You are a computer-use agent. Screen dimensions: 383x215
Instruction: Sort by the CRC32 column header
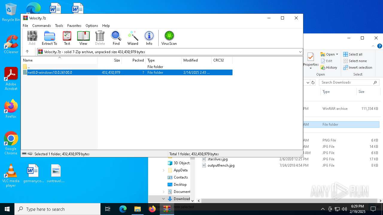pos(222,60)
